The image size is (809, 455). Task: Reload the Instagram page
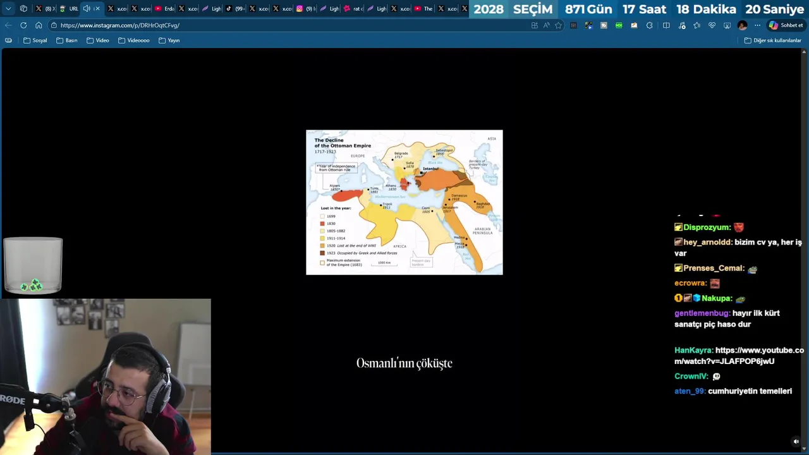click(x=23, y=25)
